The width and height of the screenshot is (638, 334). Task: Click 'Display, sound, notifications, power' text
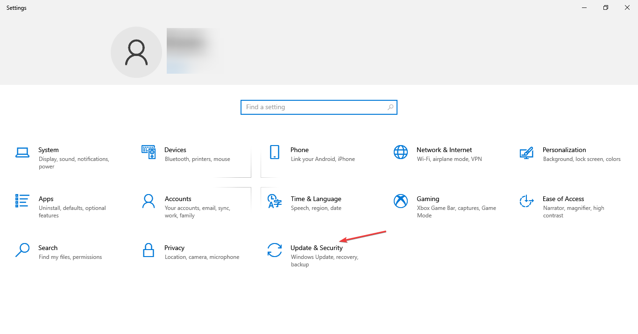tap(74, 163)
